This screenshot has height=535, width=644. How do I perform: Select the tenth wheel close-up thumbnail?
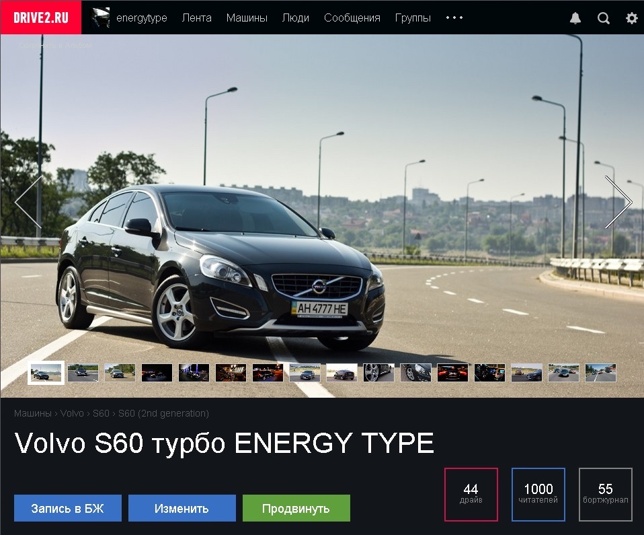pyautogui.click(x=378, y=373)
